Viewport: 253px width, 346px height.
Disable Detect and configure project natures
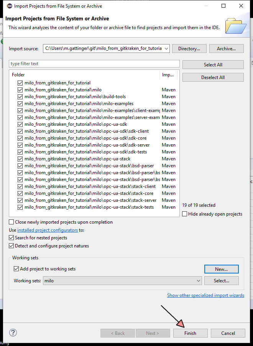point(11,245)
